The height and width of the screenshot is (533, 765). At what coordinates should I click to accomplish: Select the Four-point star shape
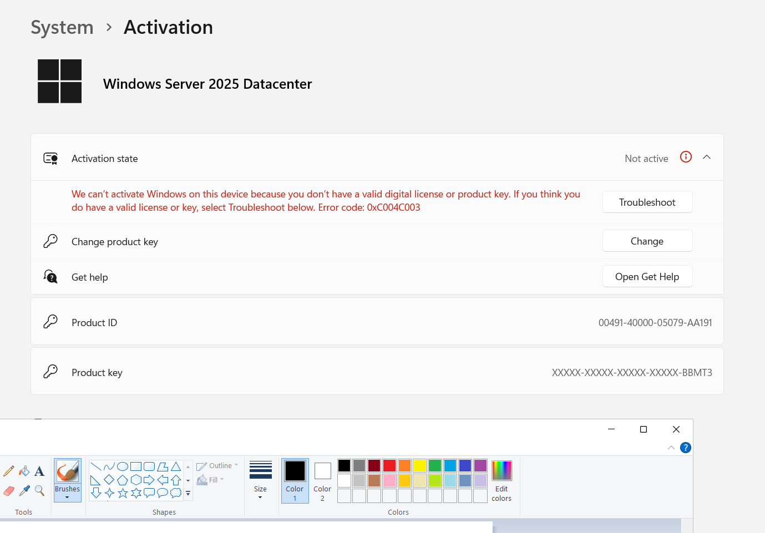click(109, 493)
